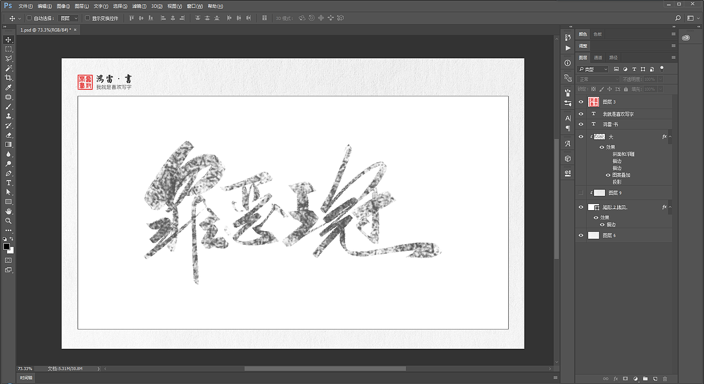Open the Character panel icon

(568, 118)
